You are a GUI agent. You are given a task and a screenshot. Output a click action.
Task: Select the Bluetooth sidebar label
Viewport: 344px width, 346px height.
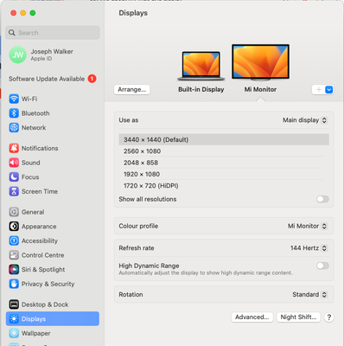point(35,113)
